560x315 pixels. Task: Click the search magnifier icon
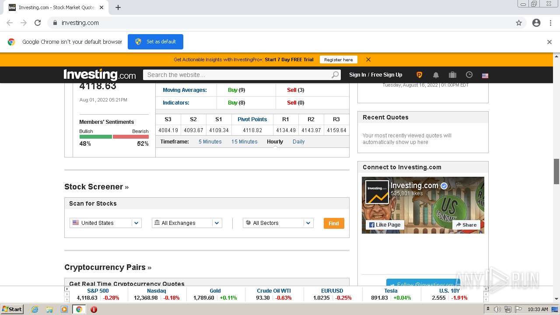tap(335, 75)
